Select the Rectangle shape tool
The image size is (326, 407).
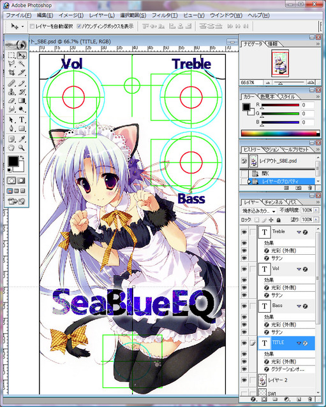point(22,128)
